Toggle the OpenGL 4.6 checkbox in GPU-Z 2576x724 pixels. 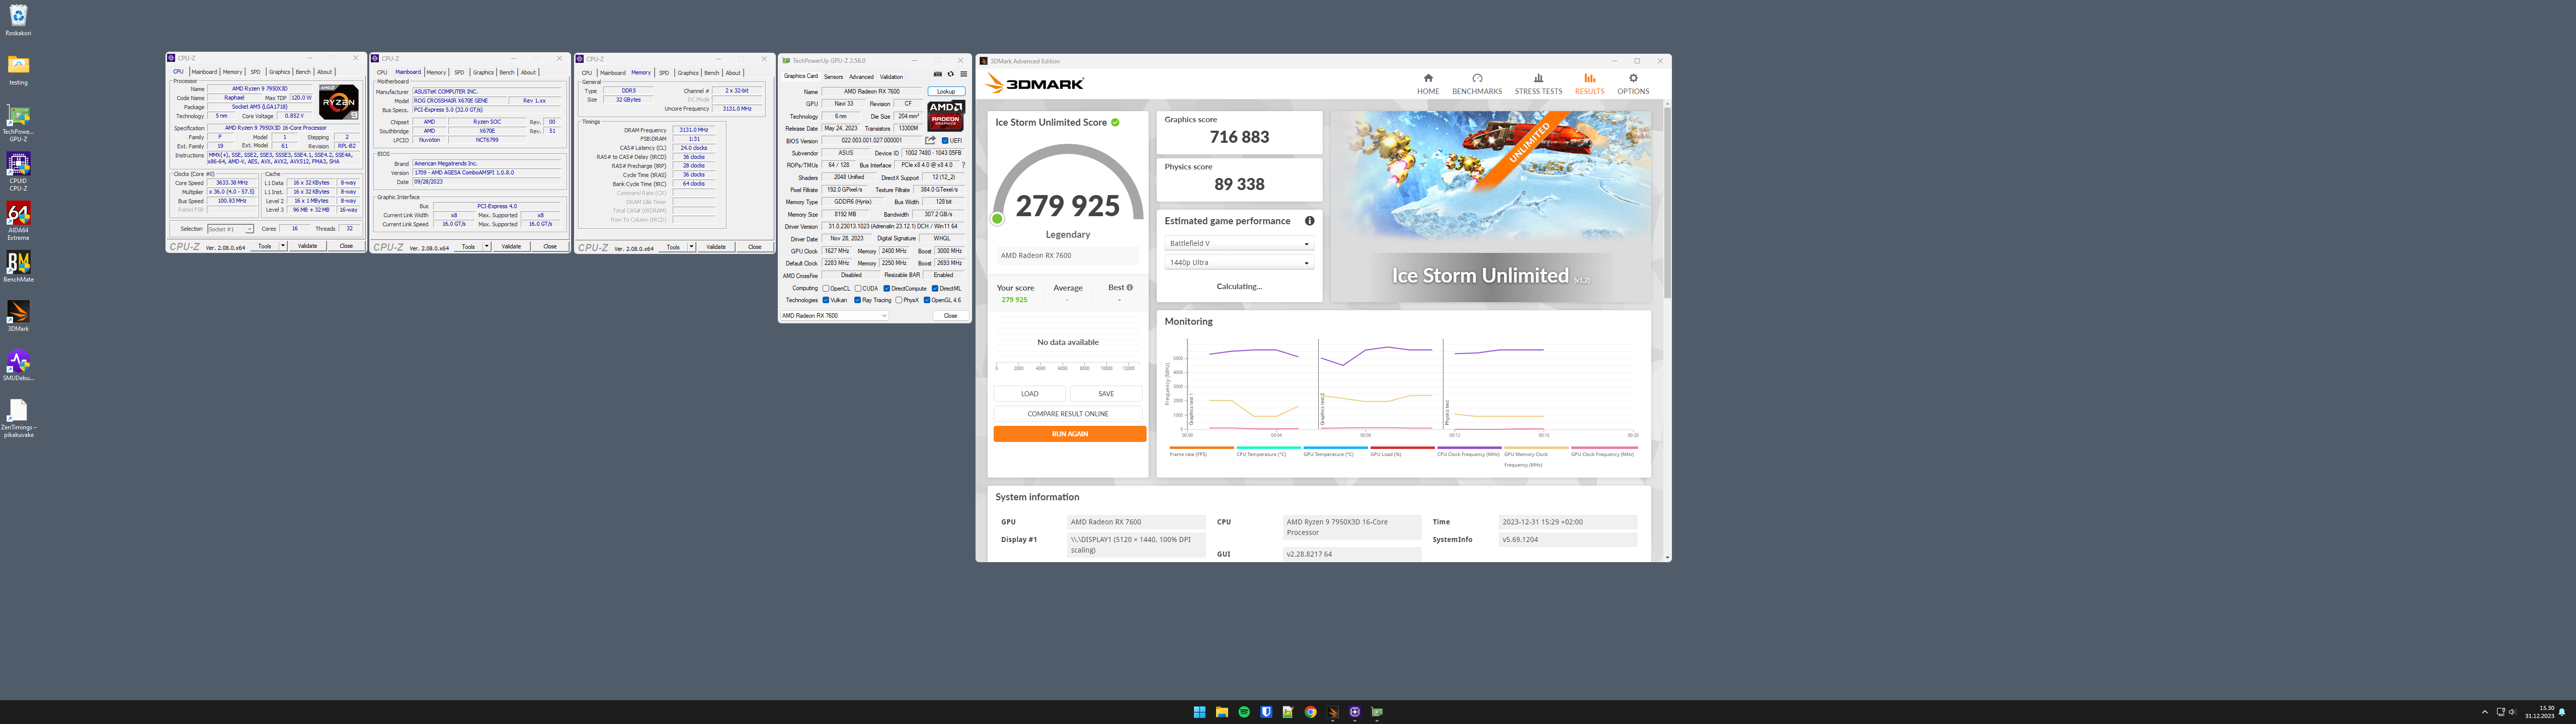(x=927, y=300)
